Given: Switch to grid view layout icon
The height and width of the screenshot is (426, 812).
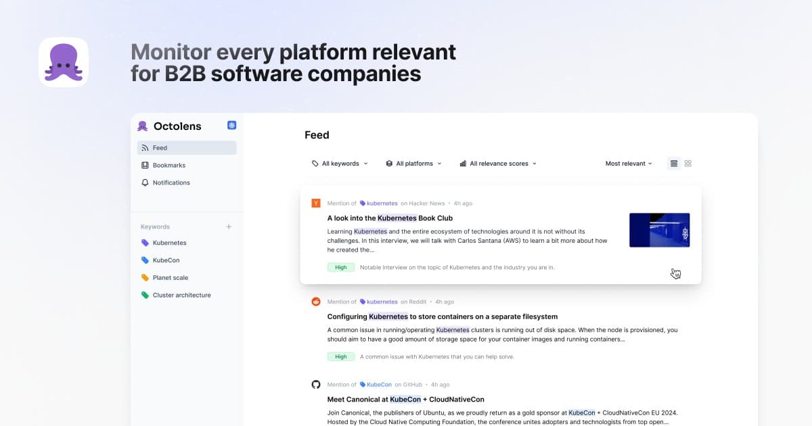Looking at the screenshot, I should [x=688, y=164].
